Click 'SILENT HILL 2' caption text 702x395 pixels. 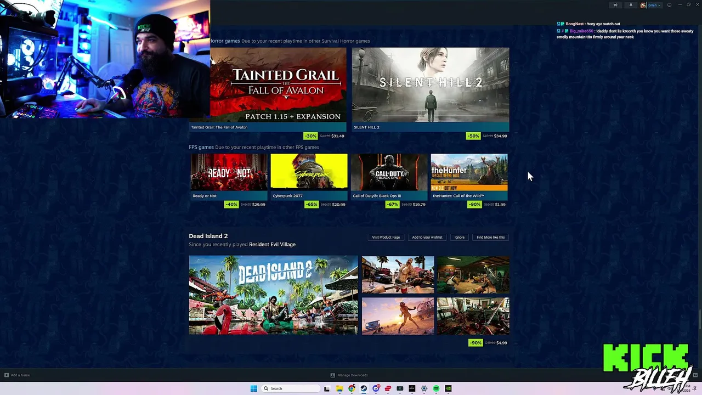click(x=366, y=127)
